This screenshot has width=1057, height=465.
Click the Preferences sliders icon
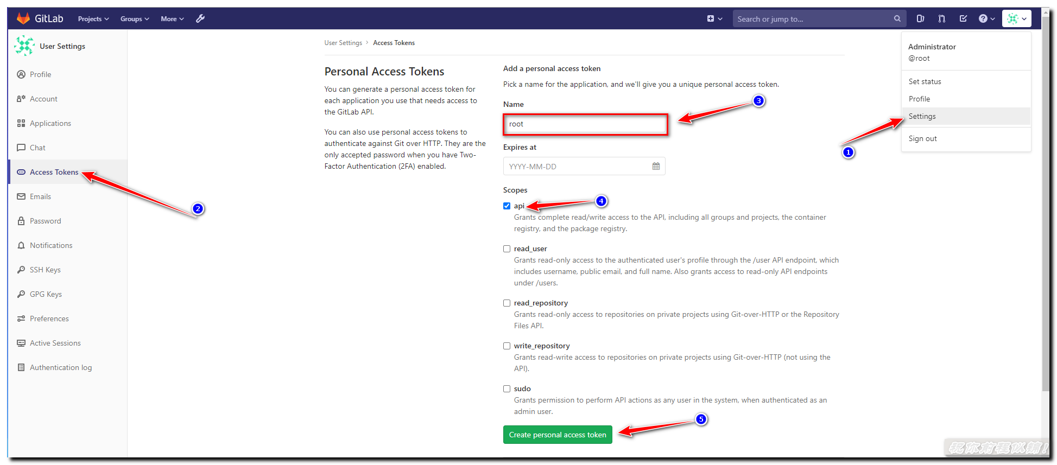point(21,319)
